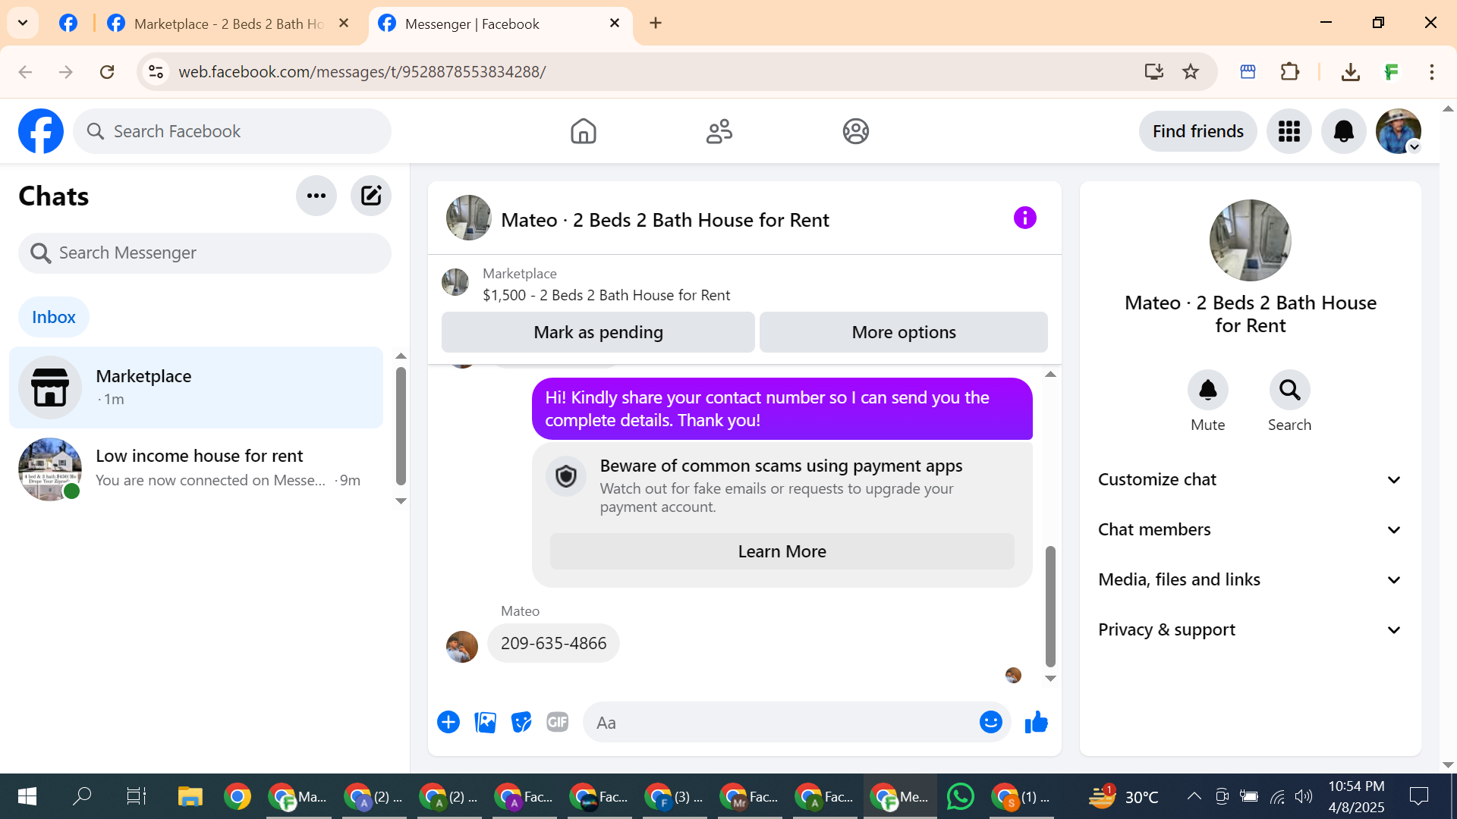Open more actions with the plus icon
Screen dimensions: 1457x819
tap(448, 723)
